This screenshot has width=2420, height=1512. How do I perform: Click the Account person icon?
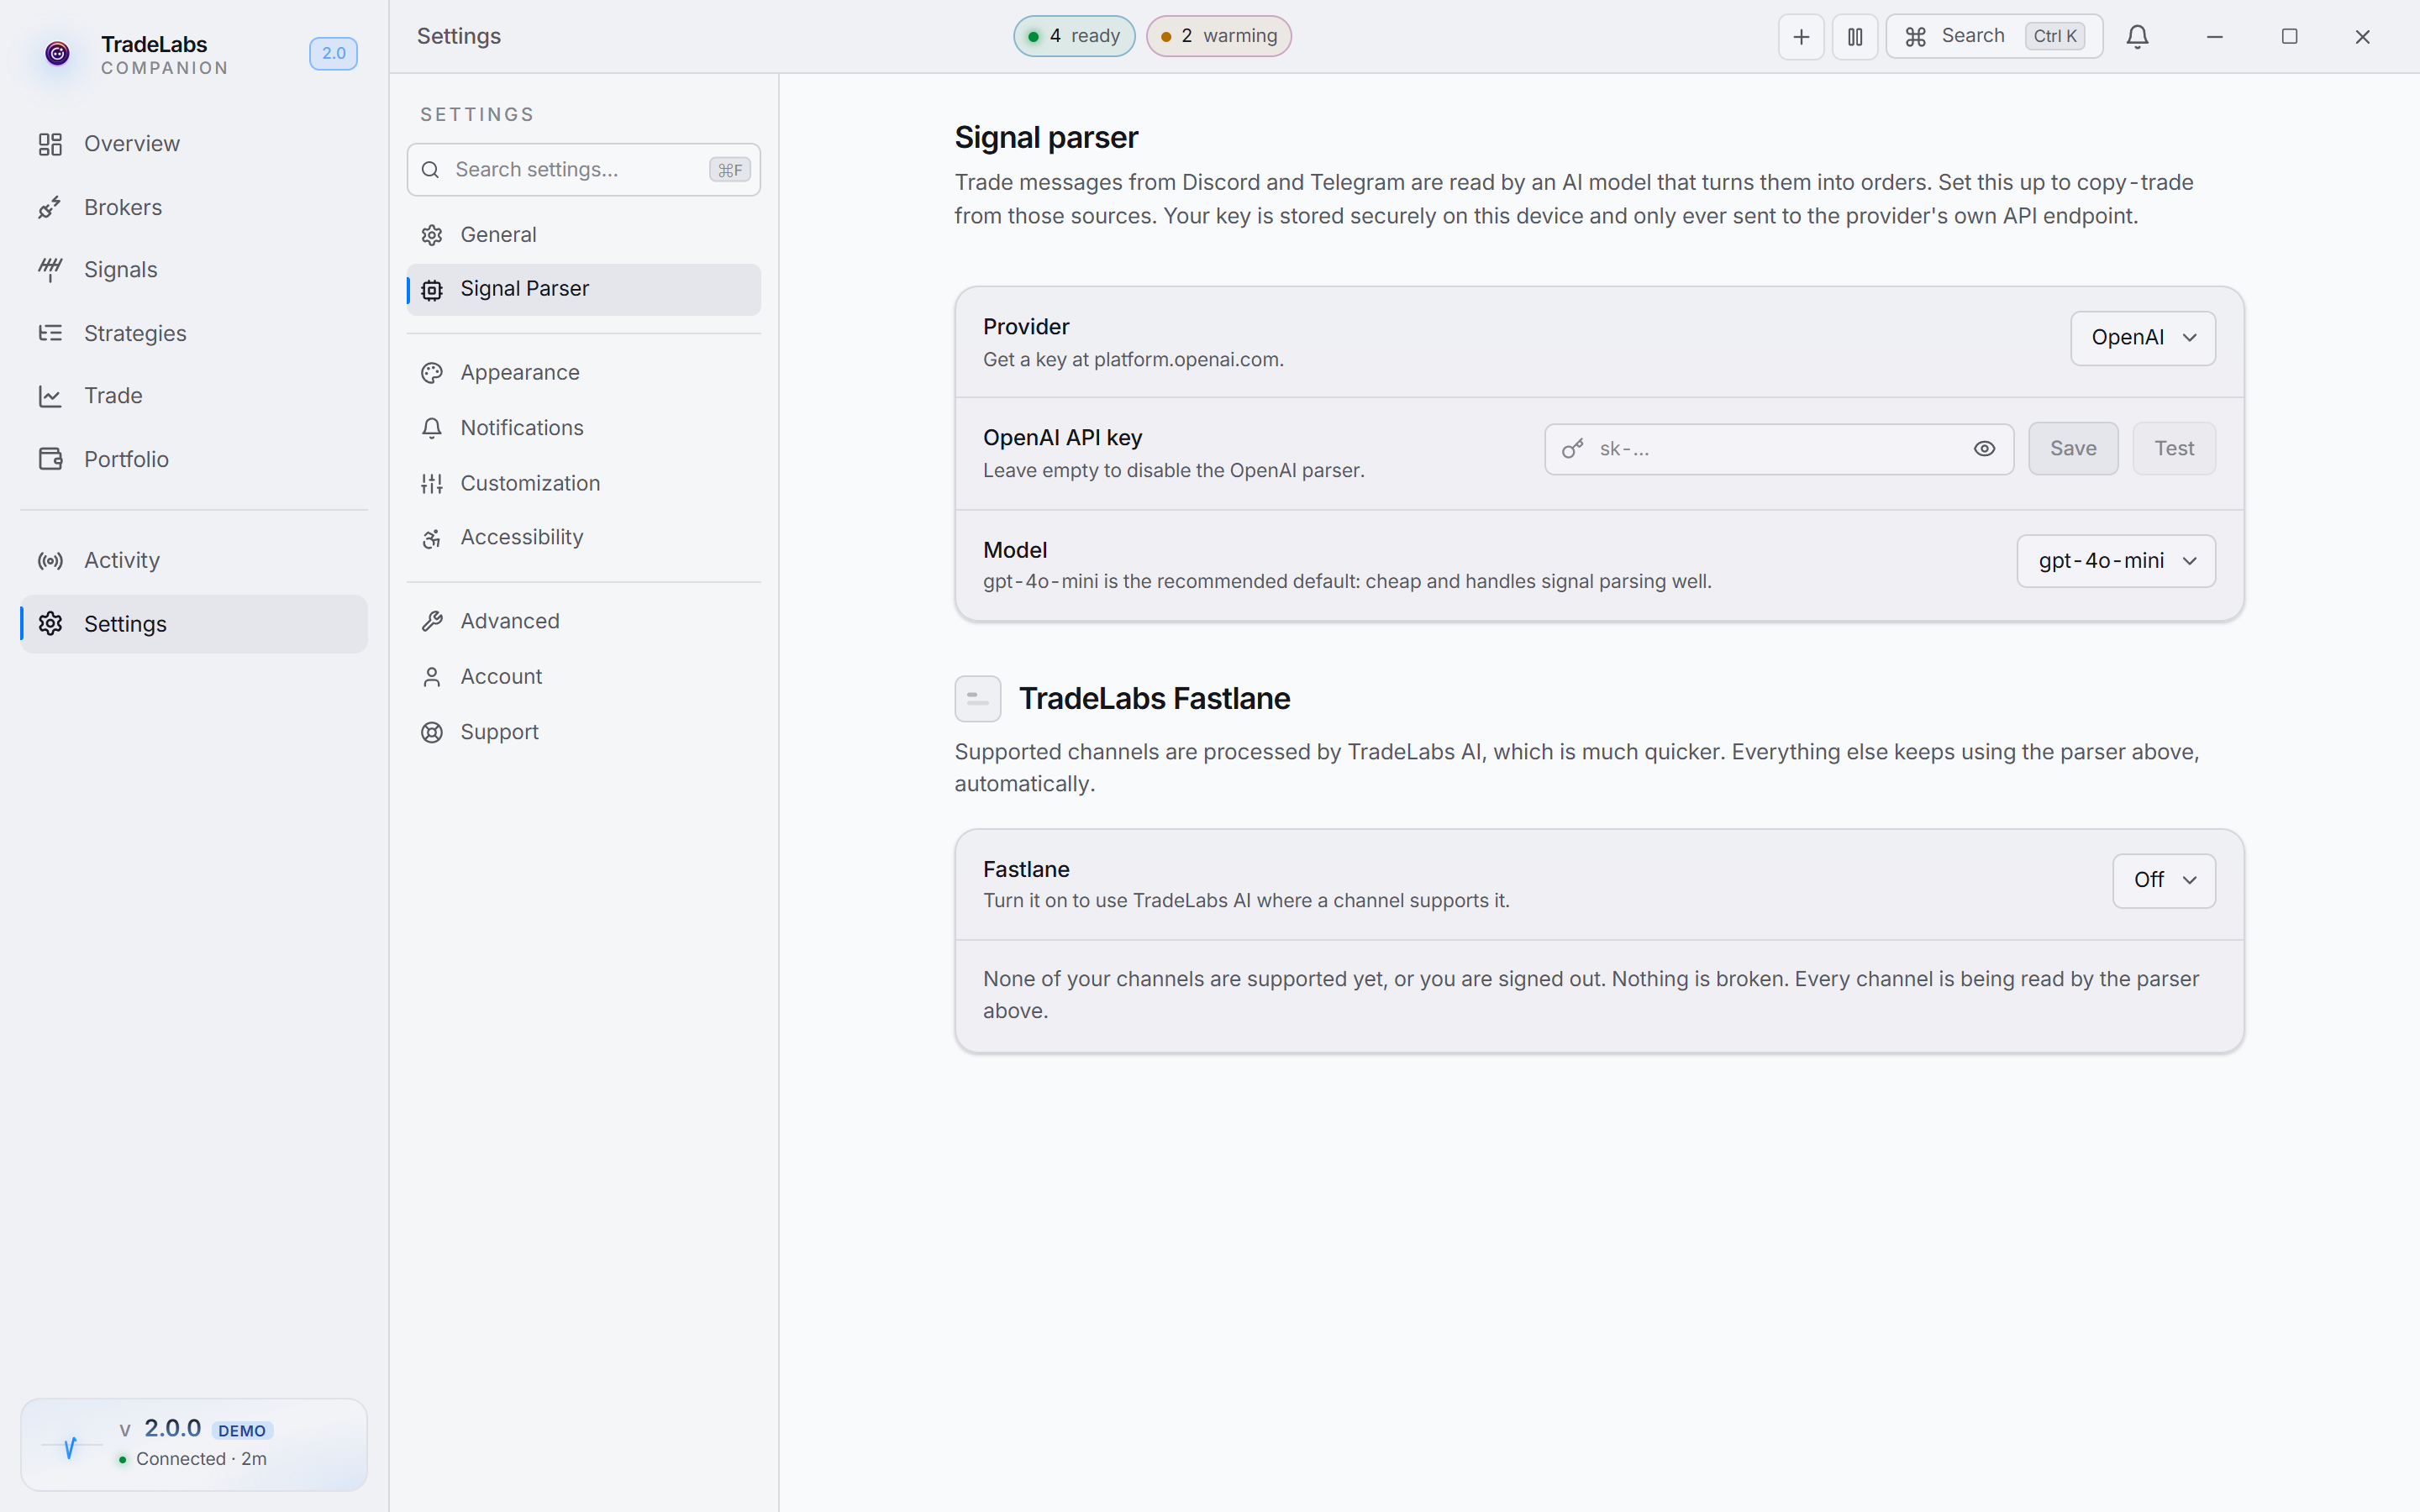[x=432, y=677]
